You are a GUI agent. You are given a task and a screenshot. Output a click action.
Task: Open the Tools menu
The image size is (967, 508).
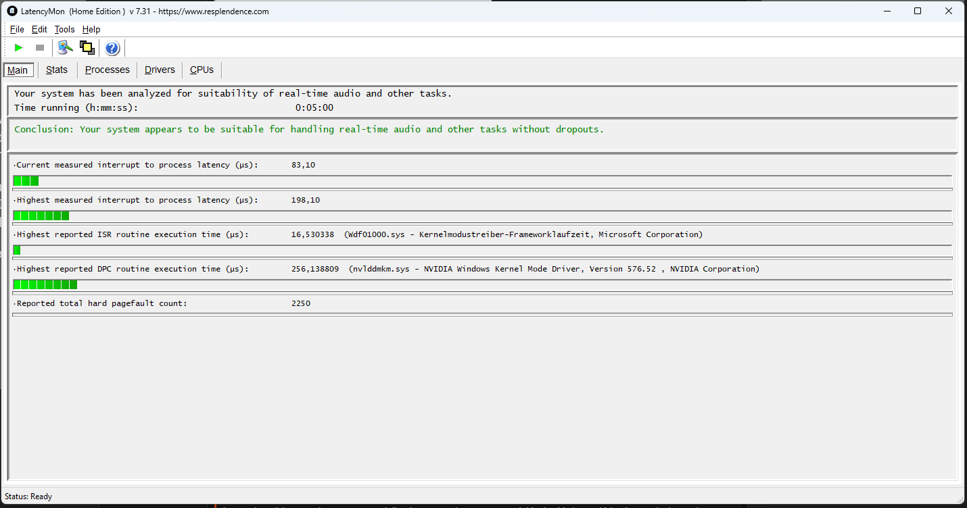[64, 29]
